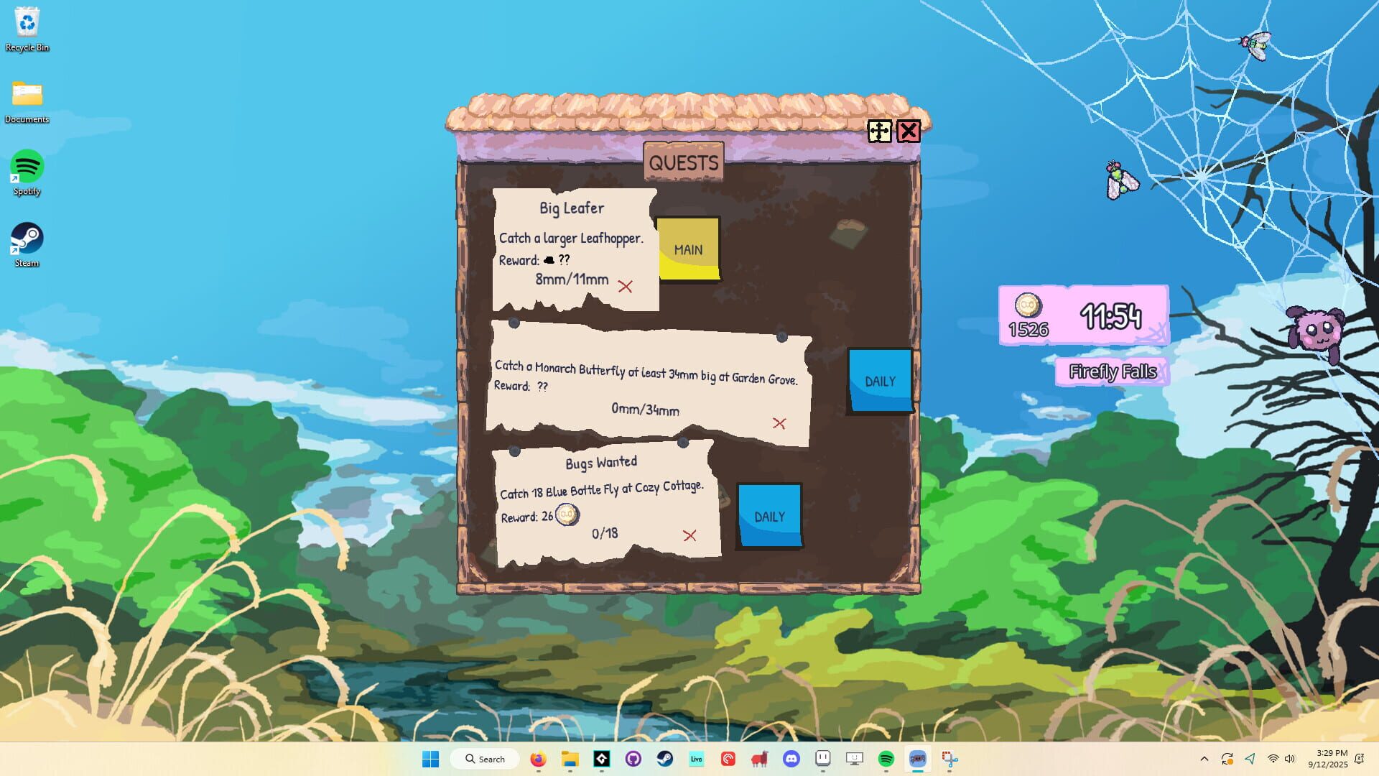Open the bug game from the taskbar

(x=919, y=759)
